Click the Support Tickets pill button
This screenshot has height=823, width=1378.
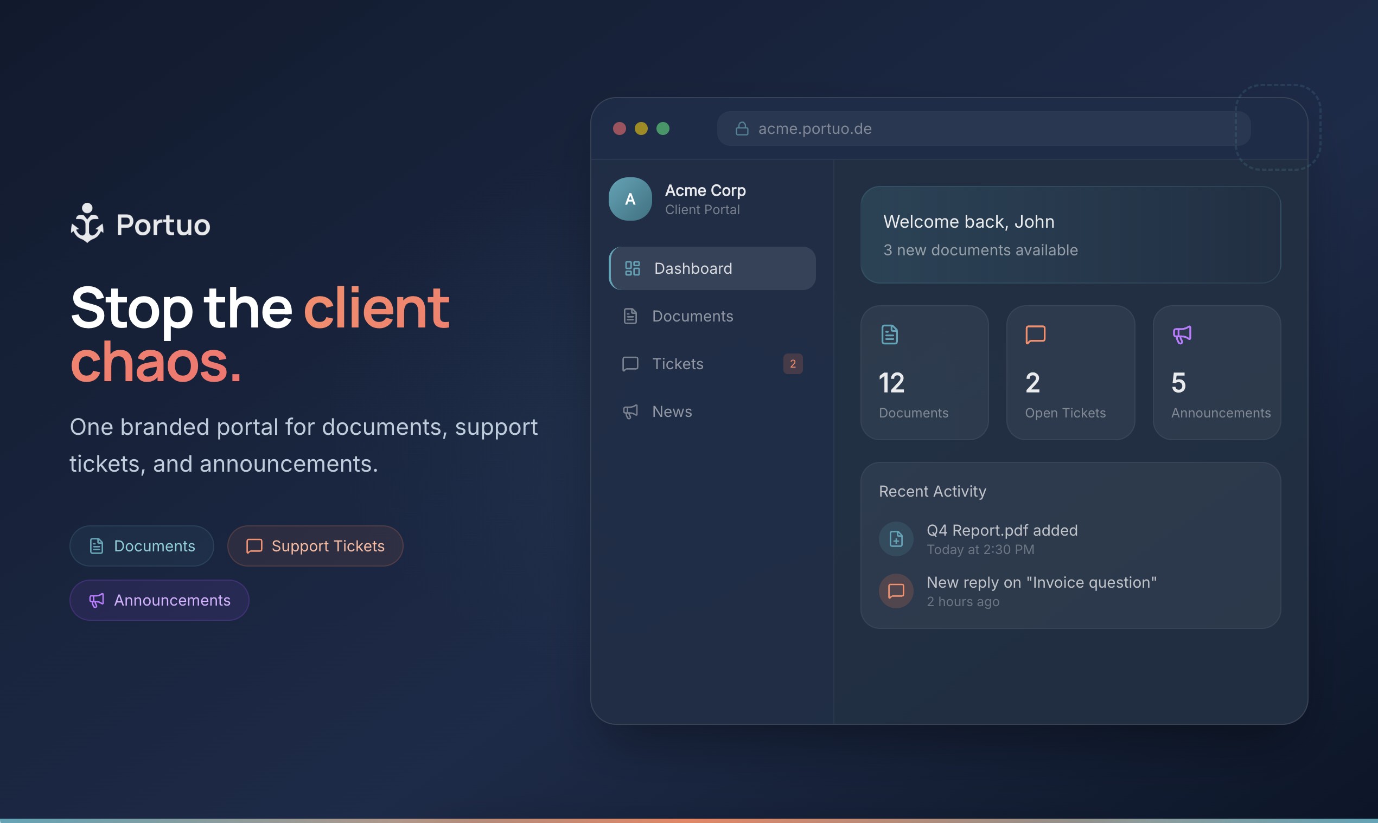(315, 546)
